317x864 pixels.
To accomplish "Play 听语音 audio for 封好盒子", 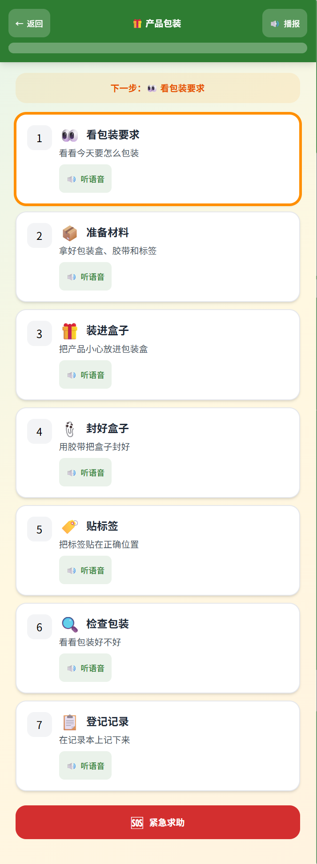I will point(85,473).
